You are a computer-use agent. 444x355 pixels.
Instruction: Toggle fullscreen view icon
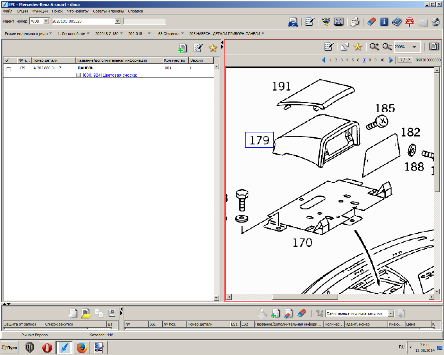click(339, 22)
